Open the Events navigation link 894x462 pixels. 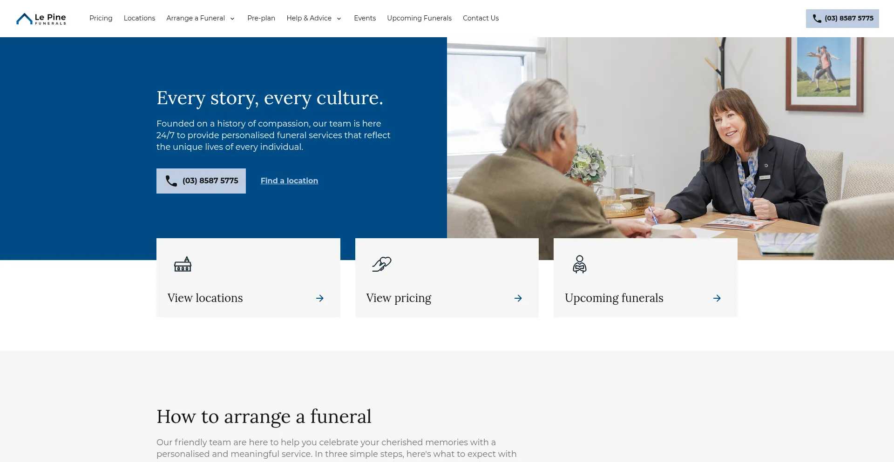point(365,18)
